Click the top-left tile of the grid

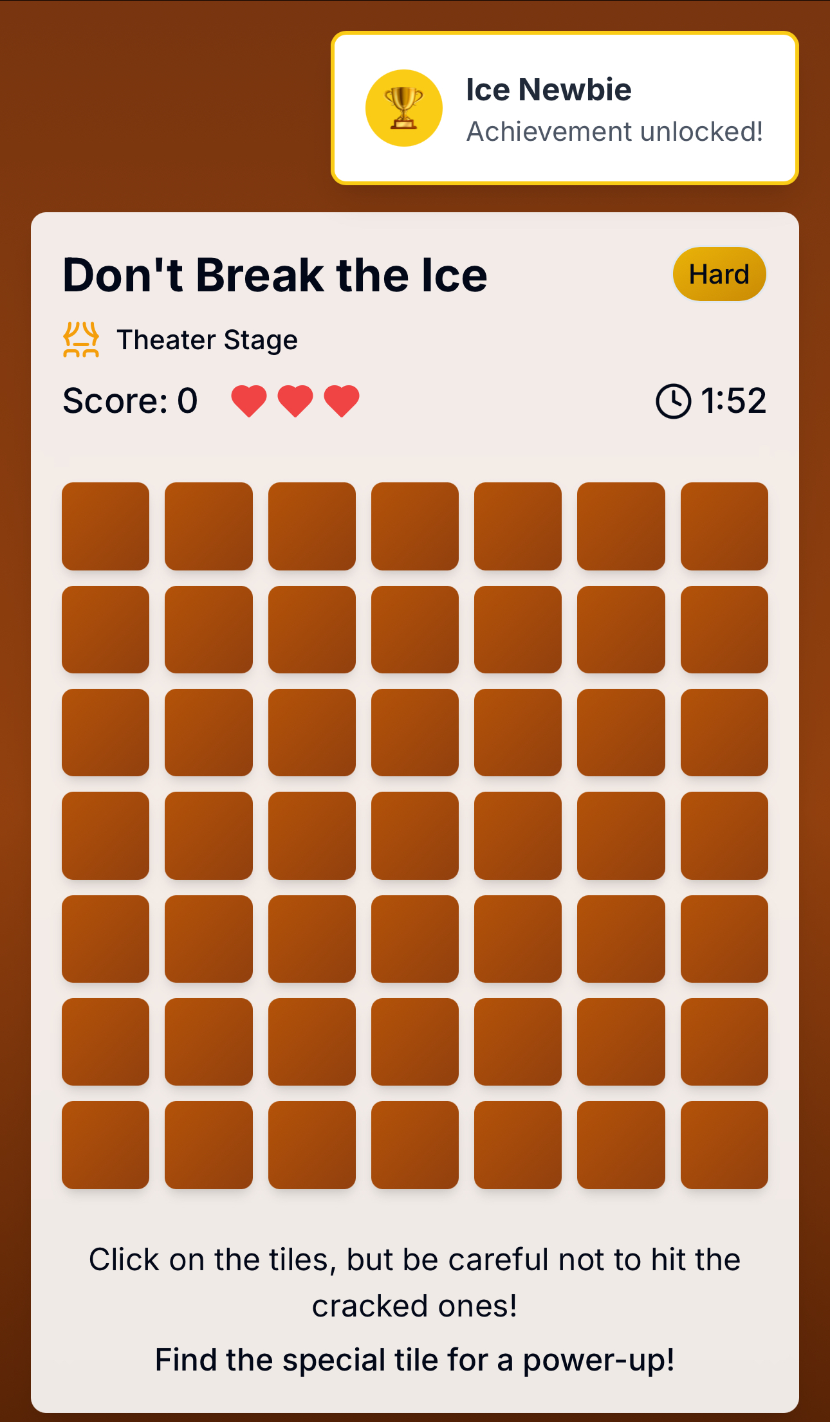click(x=106, y=526)
